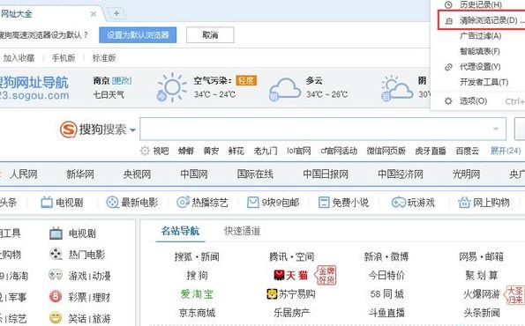Image resolution: width=525 pixels, height=326 pixels.
Task: Click the broom icon beside 清除浏览记录
Action: pyautogui.click(x=448, y=21)
